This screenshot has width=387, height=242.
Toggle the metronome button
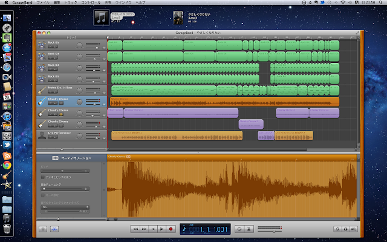248,229
